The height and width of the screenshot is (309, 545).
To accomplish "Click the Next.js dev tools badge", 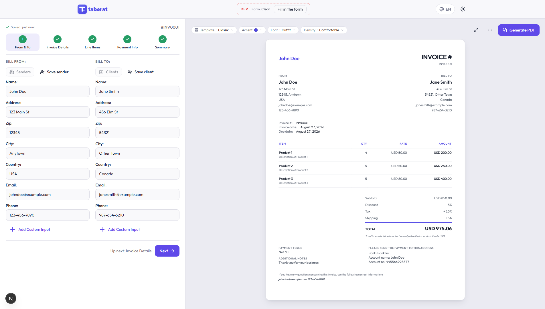I will click(x=11, y=298).
